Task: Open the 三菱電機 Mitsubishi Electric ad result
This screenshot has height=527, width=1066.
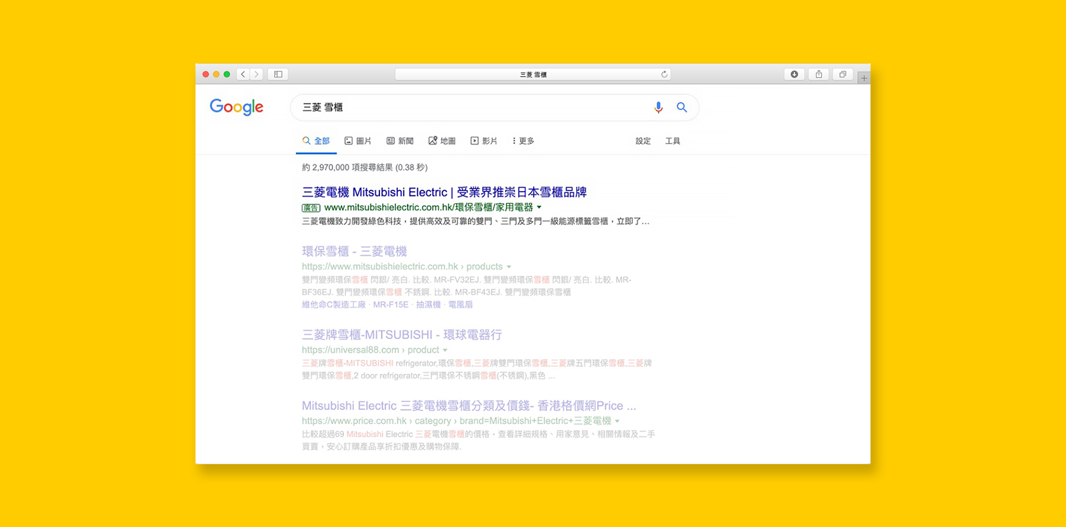Action: 444,192
